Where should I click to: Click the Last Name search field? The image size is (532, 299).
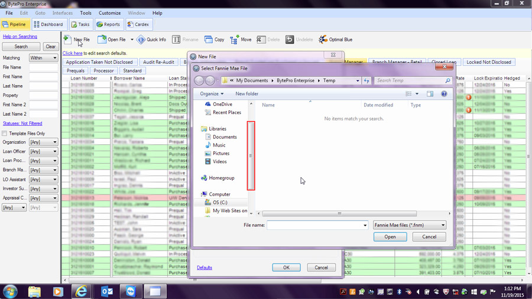[43, 86]
